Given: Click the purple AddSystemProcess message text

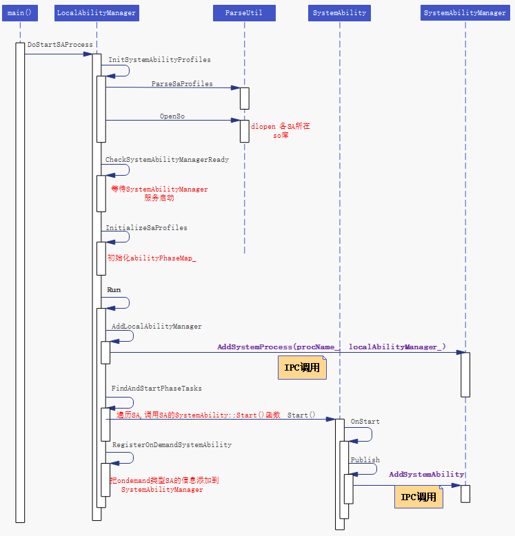Looking at the screenshot, I should (x=331, y=347).
